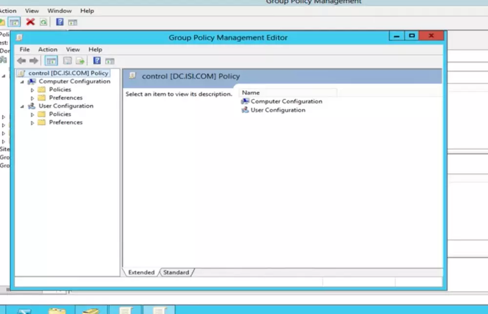Click Export List icon in editor toolbar
The height and width of the screenshot is (314, 488).
pos(80,61)
